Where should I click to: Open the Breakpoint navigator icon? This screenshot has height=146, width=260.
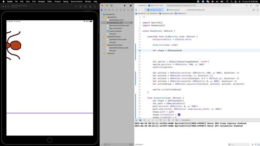tap(128, 10)
